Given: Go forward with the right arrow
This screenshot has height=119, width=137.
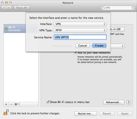Looking at the screenshot, I should pyautogui.click(x=9, y=8).
